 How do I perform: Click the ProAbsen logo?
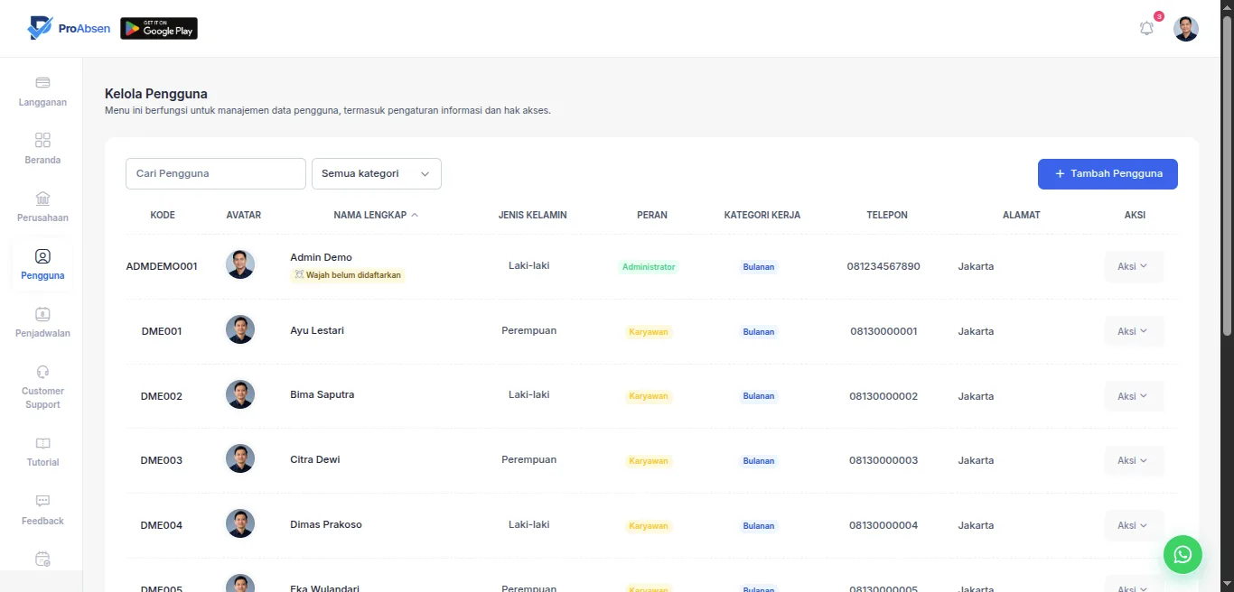pyautogui.click(x=69, y=29)
